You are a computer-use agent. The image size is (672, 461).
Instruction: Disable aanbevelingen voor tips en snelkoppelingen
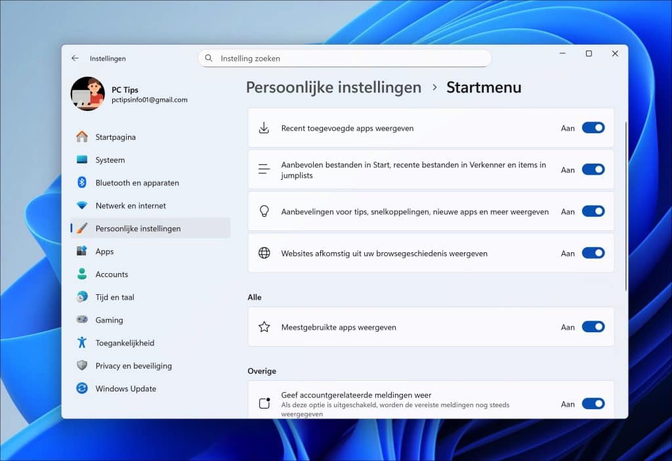593,211
